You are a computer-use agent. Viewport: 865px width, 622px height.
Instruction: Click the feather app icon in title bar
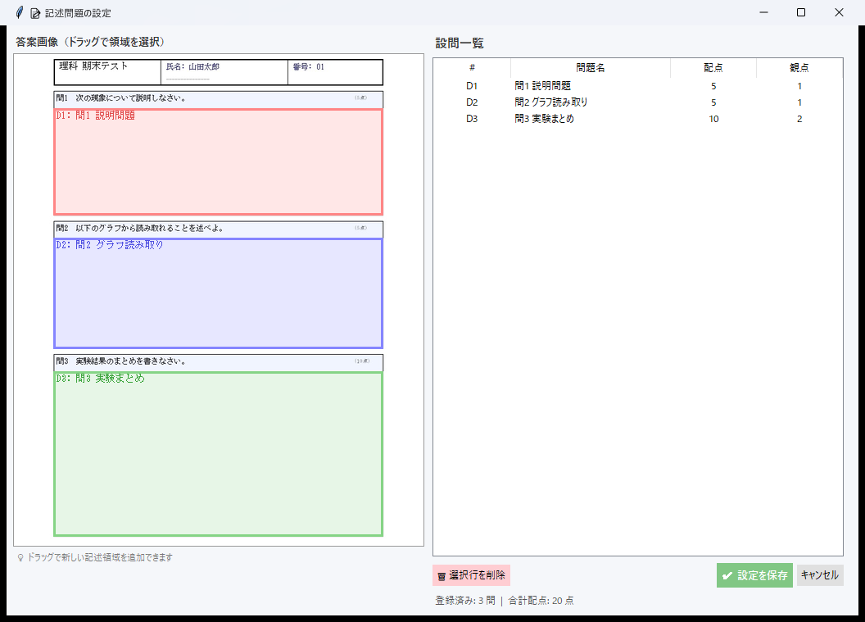pos(19,13)
